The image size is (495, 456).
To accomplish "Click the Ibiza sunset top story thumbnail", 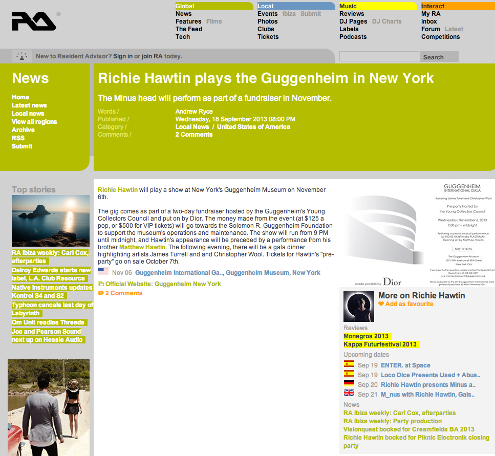I will [51, 221].
